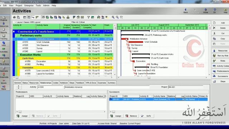
Task: Open Issues from the left sidebar
Action: (4, 82)
